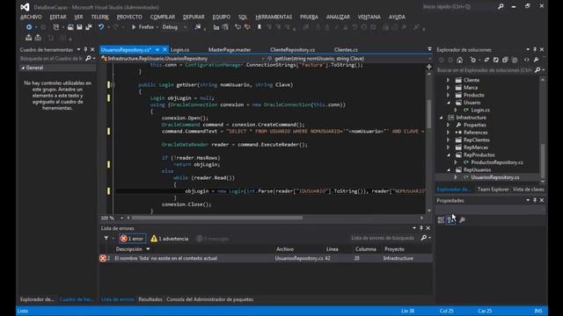Sort error list by Descripción column header

click(129, 249)
